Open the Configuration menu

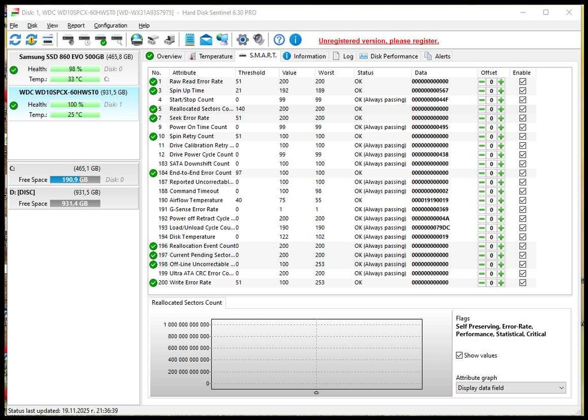(x=110, y=26)
